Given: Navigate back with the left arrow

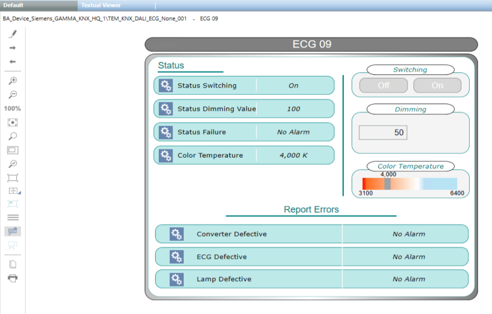Looking at the screenshot, I should point(12,62).
